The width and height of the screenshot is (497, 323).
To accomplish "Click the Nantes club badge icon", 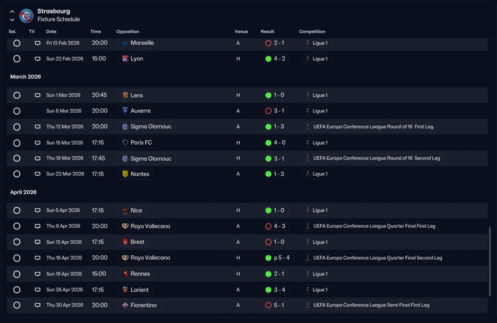I will point(125,174).
